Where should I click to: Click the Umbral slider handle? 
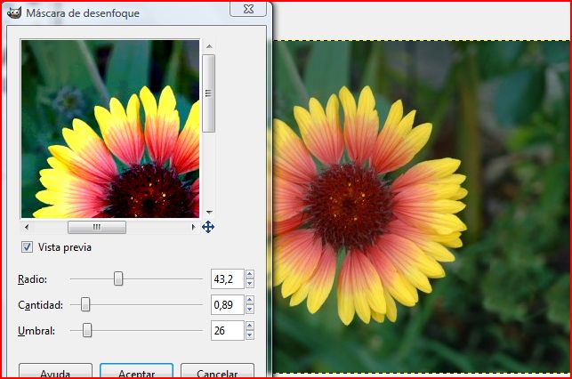87,330
